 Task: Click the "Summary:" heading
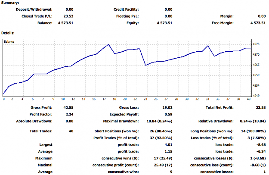(10, 3)
